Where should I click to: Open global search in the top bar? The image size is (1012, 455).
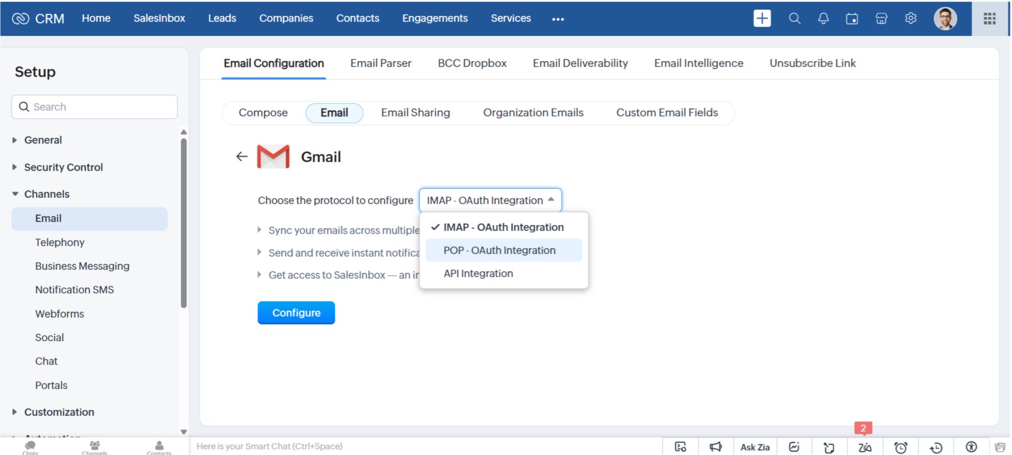[x=795, y=18]
